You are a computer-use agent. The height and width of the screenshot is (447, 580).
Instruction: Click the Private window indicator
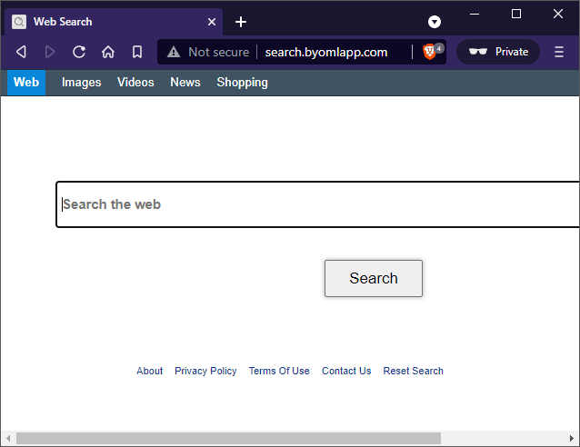[x=498, y=52]
